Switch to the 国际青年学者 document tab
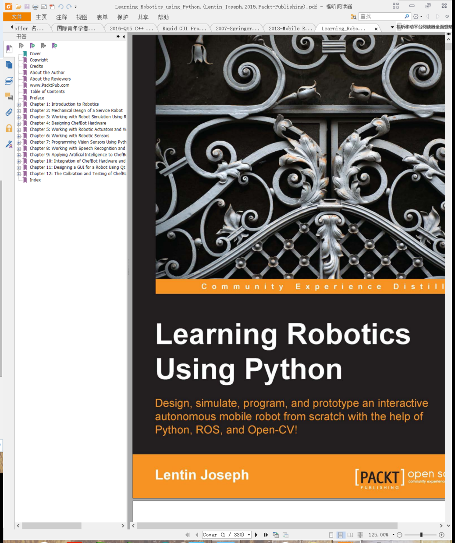The width and height of the screenshot is (455, 543). click(x=76, y=28)
